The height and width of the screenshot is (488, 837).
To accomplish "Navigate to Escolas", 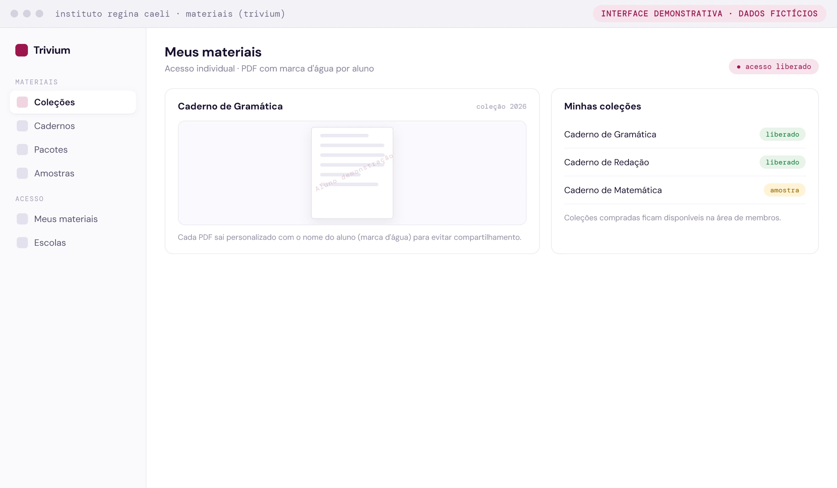I will point(73,243).
